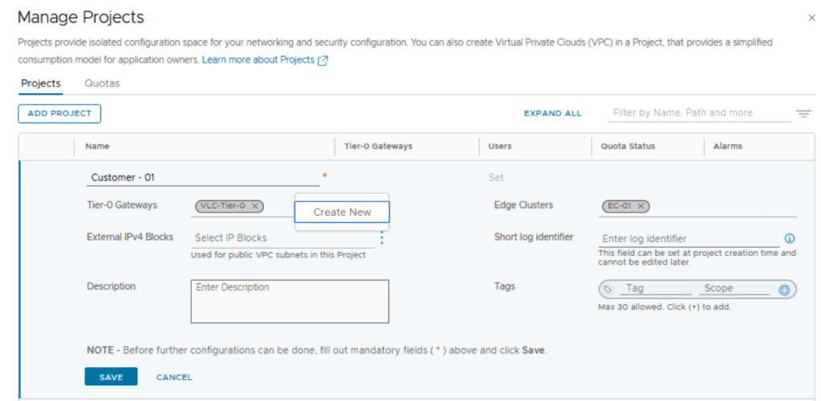Click the tag icon in Tags field
This screenshot has height=401, width=821.
[x=608, y=290]
